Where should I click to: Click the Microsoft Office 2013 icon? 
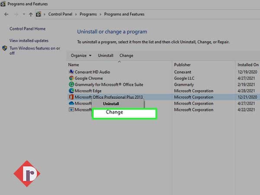point(71,97)
